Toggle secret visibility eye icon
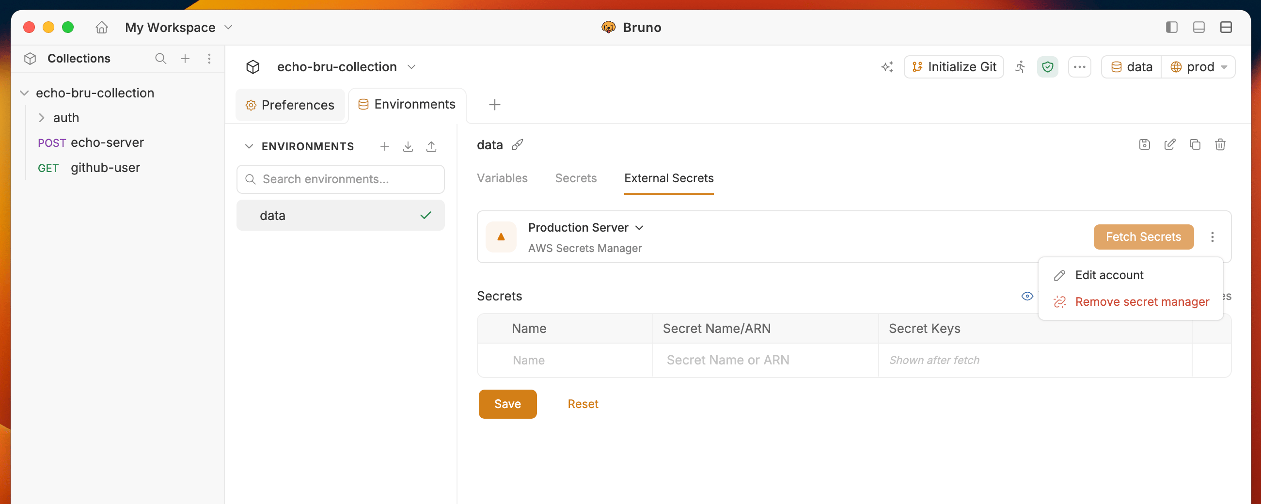 click(1027, 296)
